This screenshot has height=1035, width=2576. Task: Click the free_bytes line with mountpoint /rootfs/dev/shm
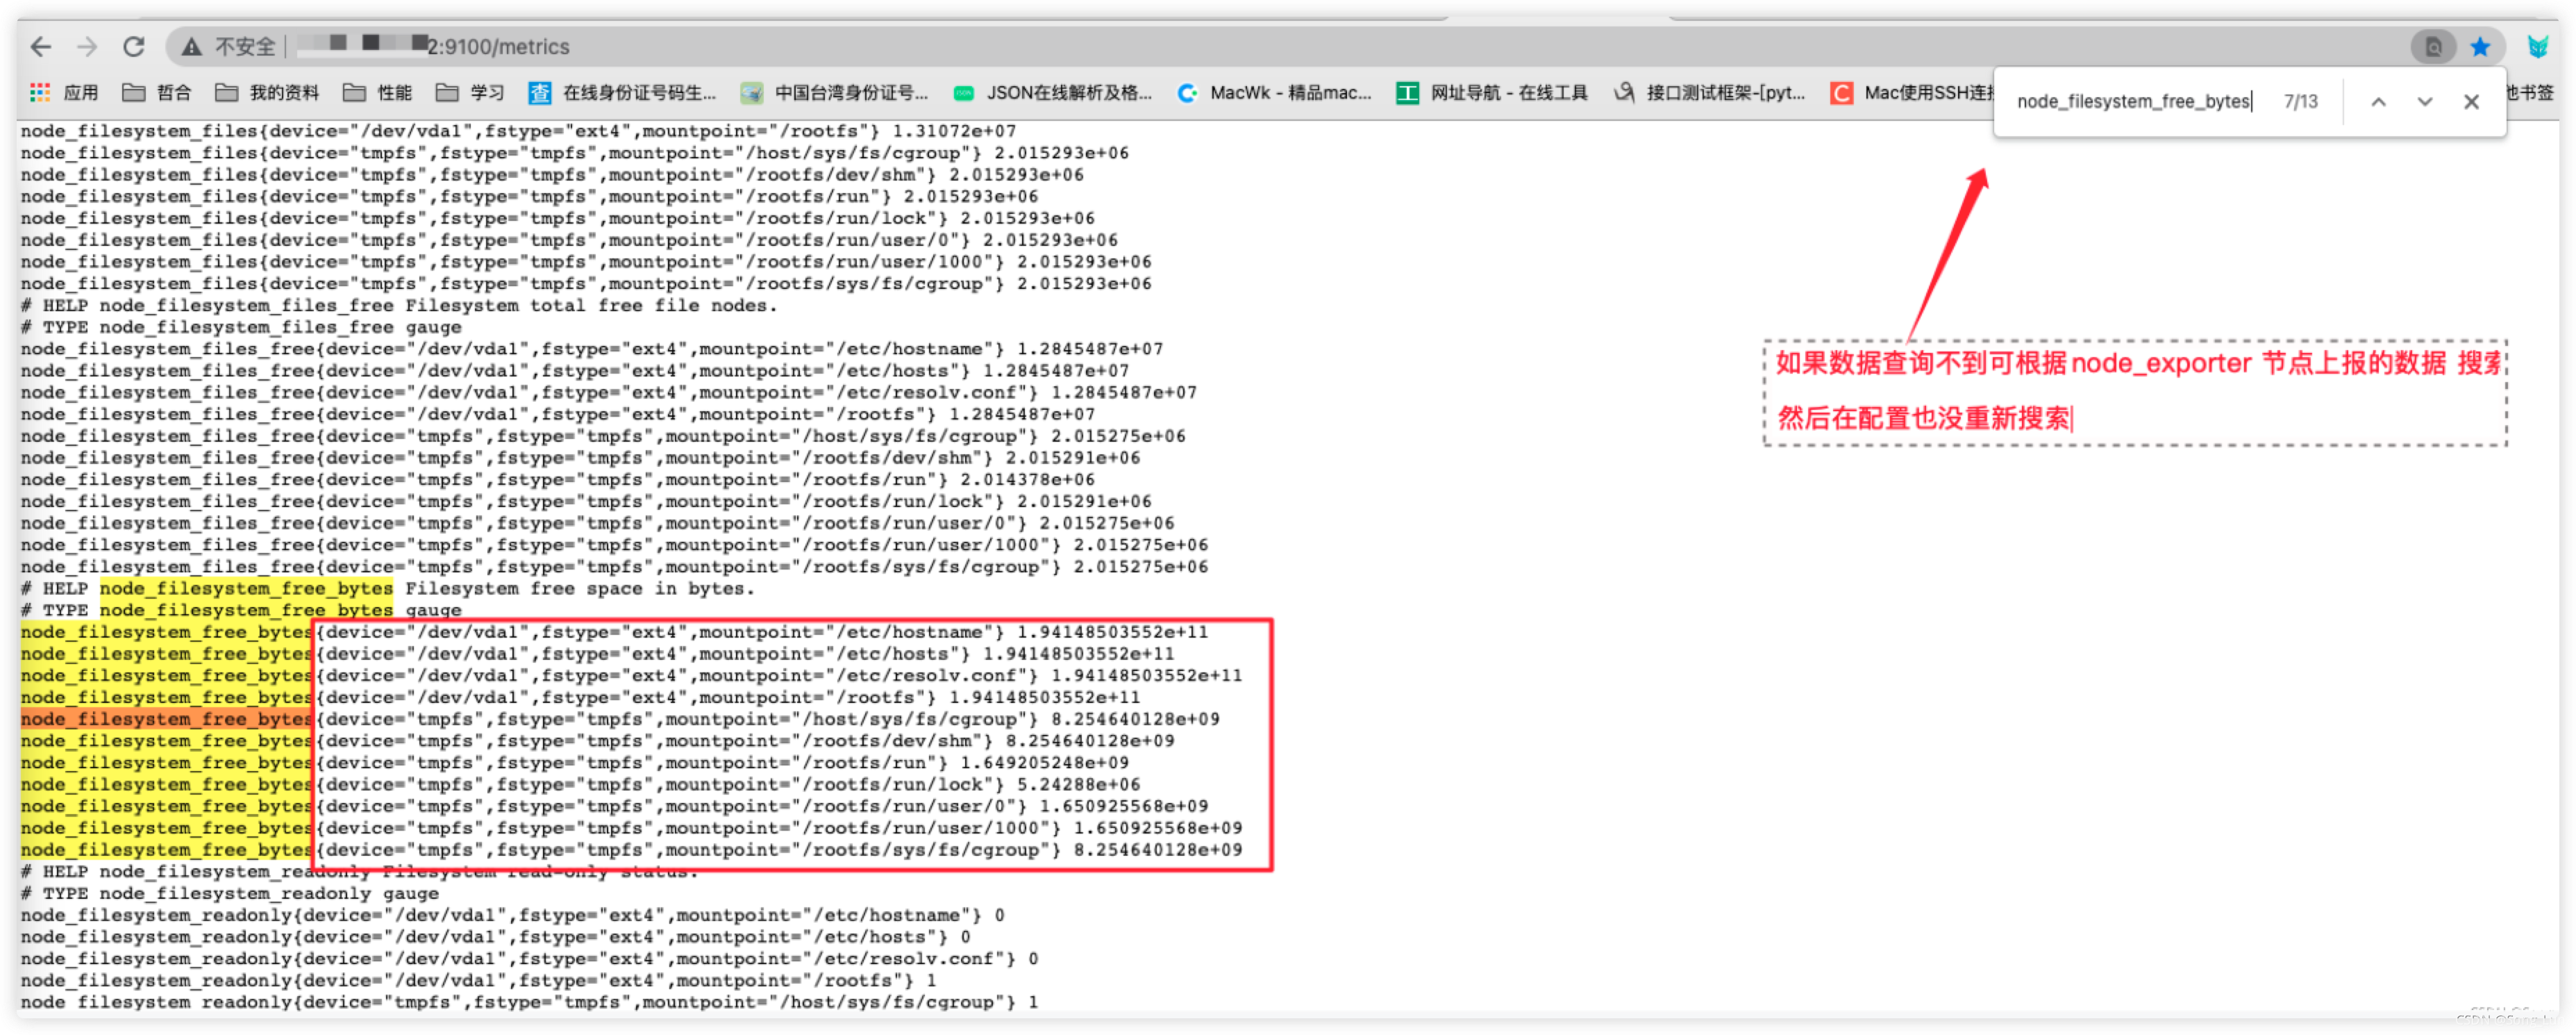click(597, 741)
